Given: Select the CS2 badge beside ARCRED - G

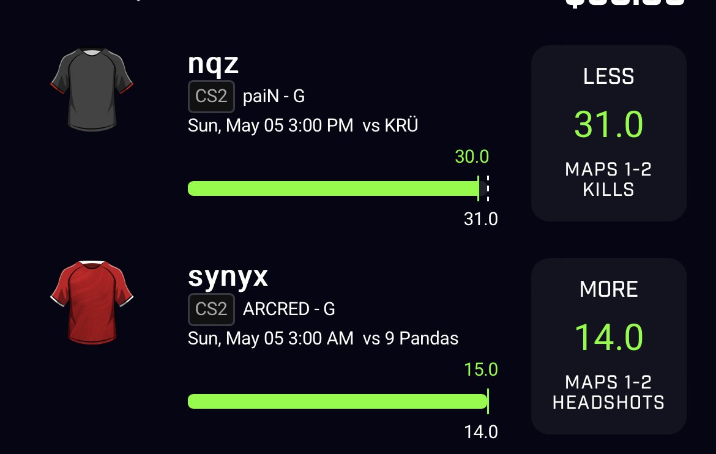Looking at the screenshot, I should [211, 309].
